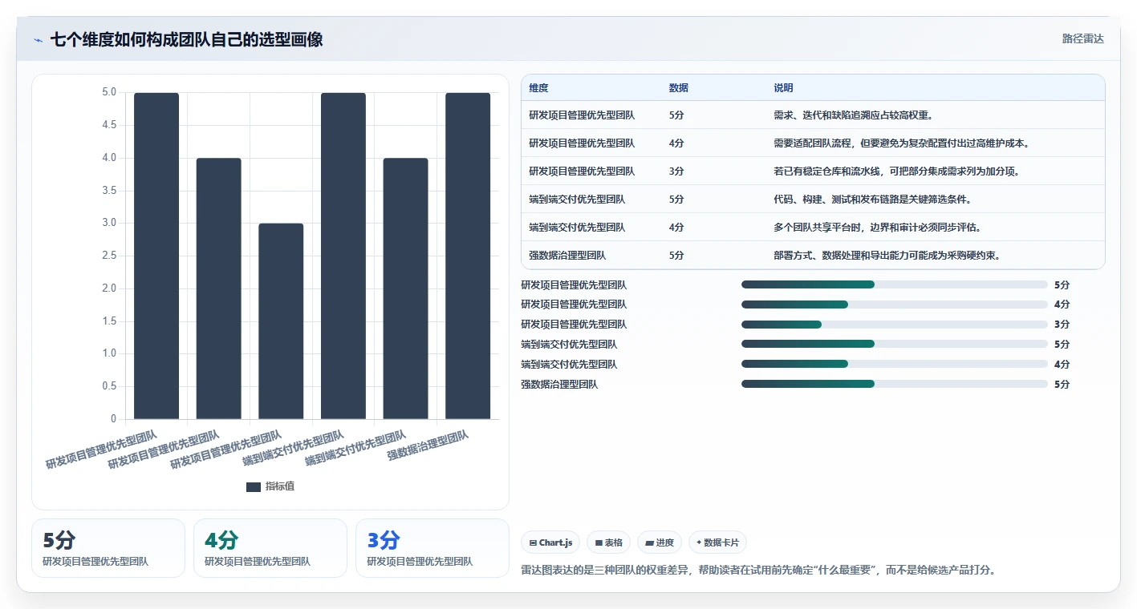Click the 3分 value in the table
Screen dimensions: 1137x609
(676, 171)
